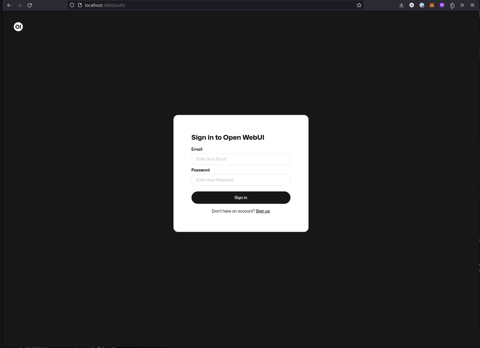Open the shield tracking protection icon

(72, 5)
